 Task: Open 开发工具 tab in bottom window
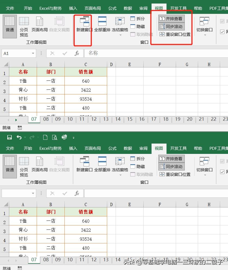coord(178,148)
